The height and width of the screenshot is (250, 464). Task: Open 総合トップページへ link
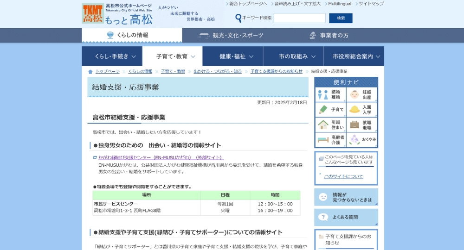[x=248, y=4]
